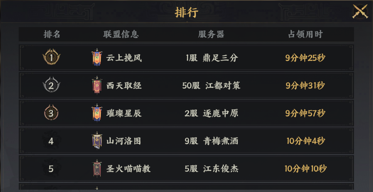Click the bronze rank 3 medal

pyautogui.click(x=51, y=113)
